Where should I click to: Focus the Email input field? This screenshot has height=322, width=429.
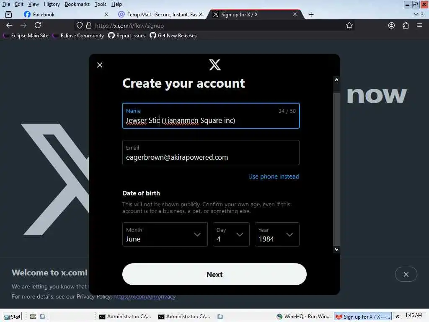(211, 153)
